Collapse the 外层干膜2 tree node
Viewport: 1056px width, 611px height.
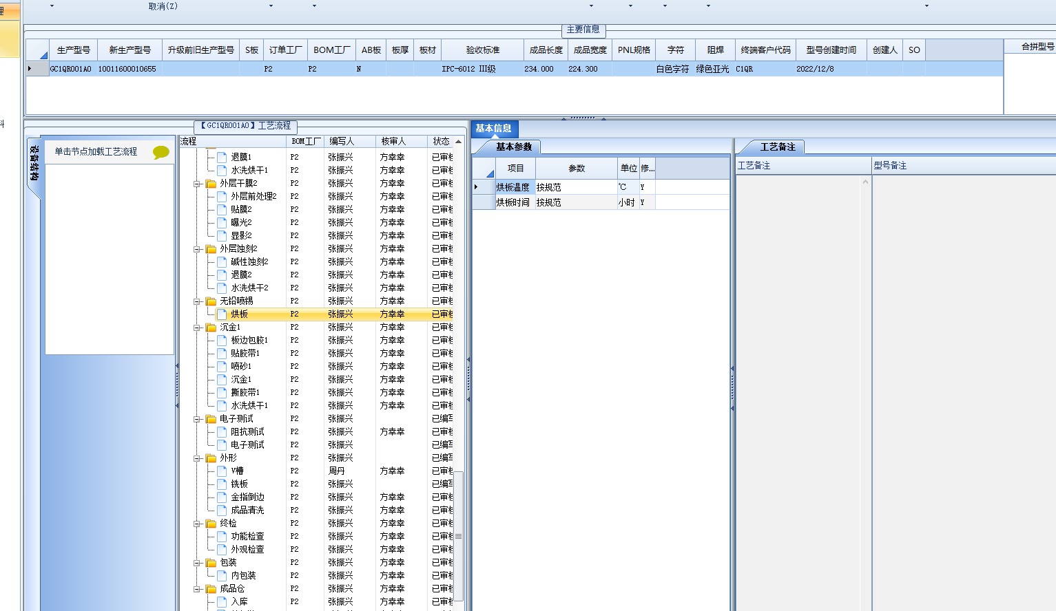click(x=197, y=184)
